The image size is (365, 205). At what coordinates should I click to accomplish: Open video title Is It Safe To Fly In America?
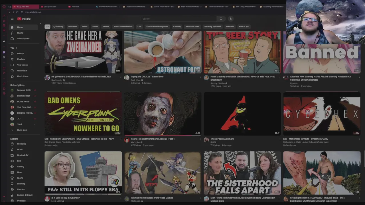tap(65, 198)
